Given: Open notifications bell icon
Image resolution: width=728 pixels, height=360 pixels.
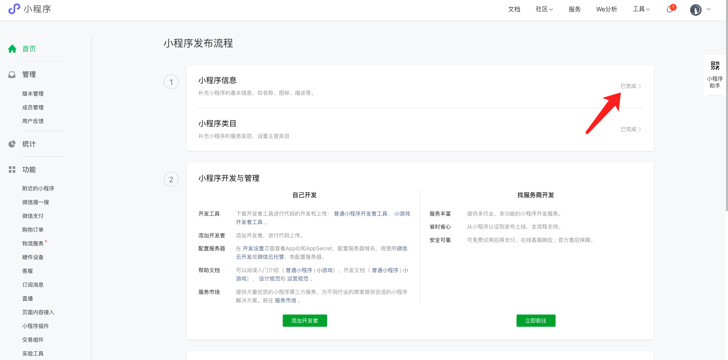Looking at the screenshot, I should pyautogui.click(x=670, y=9).
